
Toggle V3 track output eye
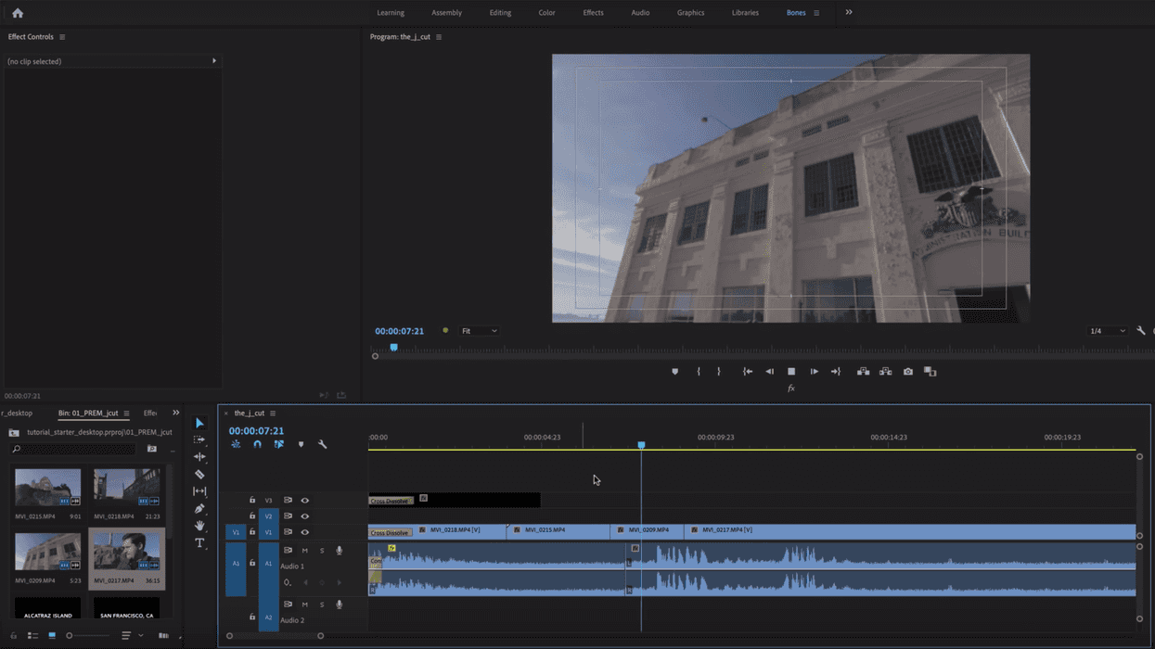[x=304, y=501]
